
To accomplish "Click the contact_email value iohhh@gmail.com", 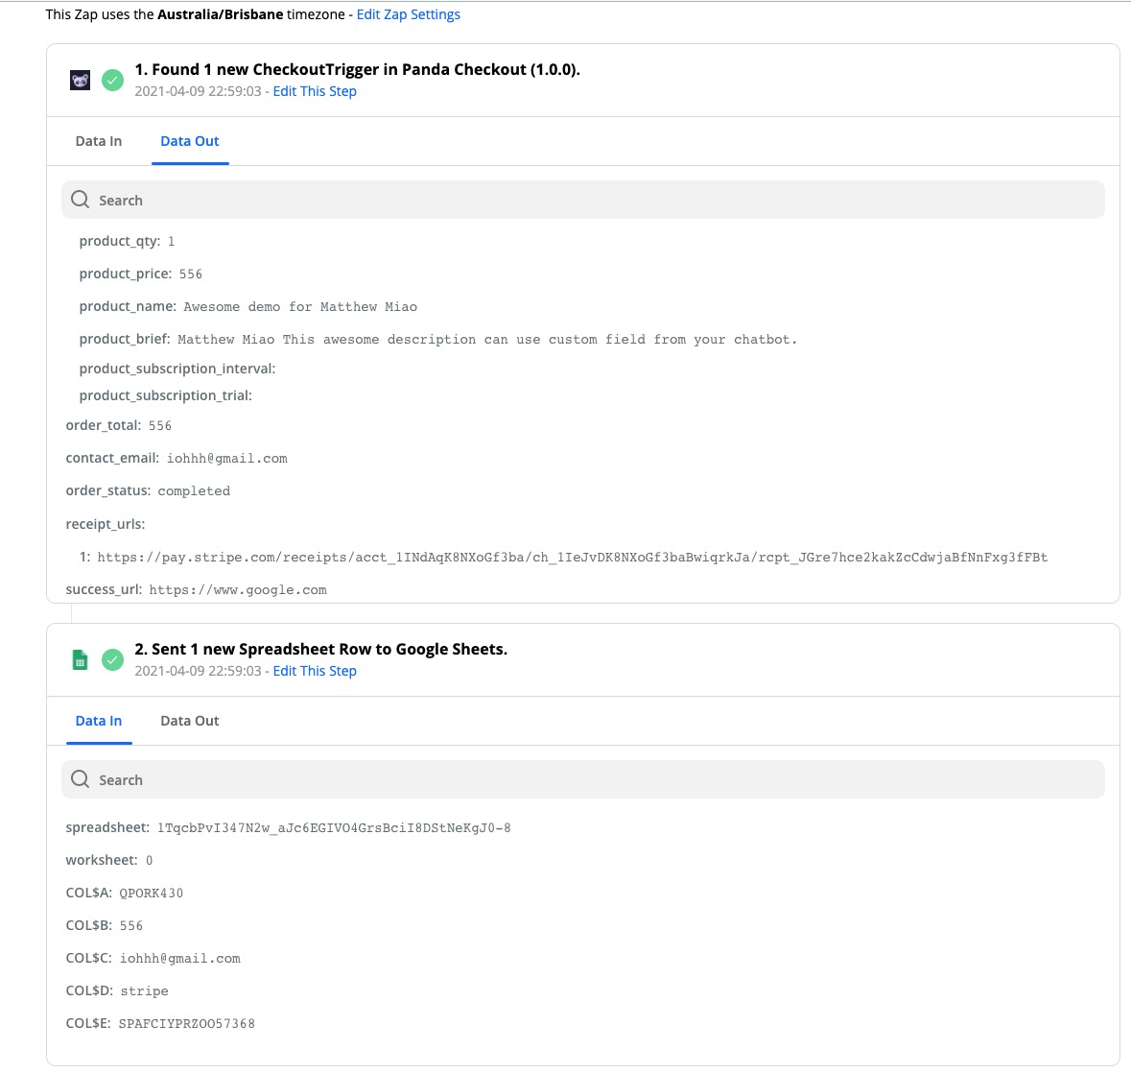I will [x=227, y=458].
